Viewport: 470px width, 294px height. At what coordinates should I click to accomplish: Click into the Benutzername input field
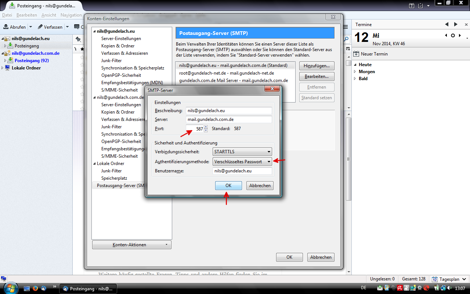point(242,171)
